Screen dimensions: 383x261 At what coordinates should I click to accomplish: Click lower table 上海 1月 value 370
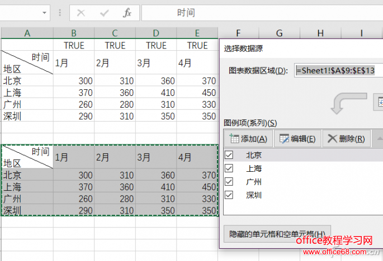(x=74, y=187)
